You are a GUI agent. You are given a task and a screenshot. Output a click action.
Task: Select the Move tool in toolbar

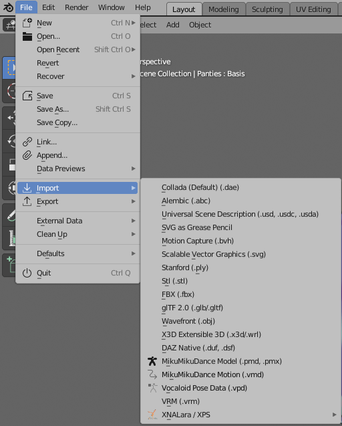point(9,118)
